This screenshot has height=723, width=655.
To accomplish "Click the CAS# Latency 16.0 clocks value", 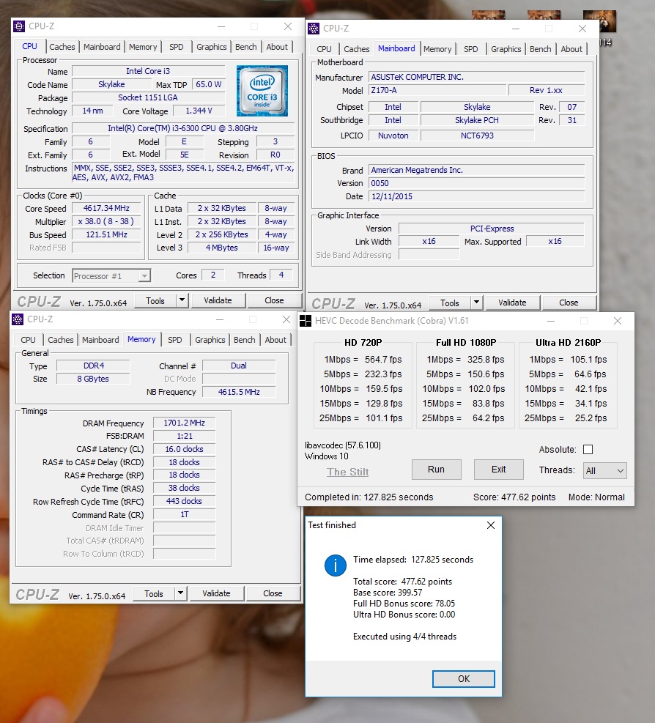I will click(x=185, y=449).
